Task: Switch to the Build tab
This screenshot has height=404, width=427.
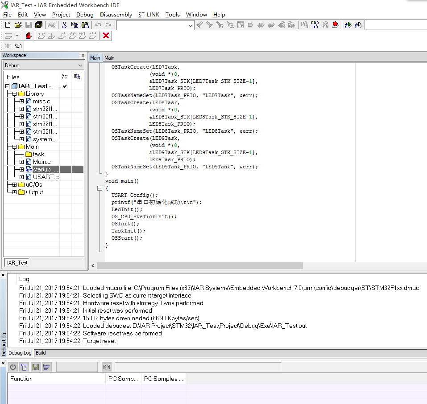Action: pyautogui.click(x=41, y=353)
